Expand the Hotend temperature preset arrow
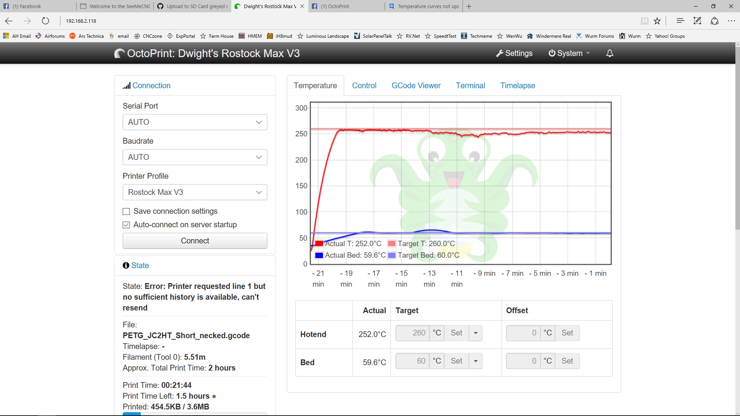The width and height of the screenshot is (740, 416). [x=476, y=333]
